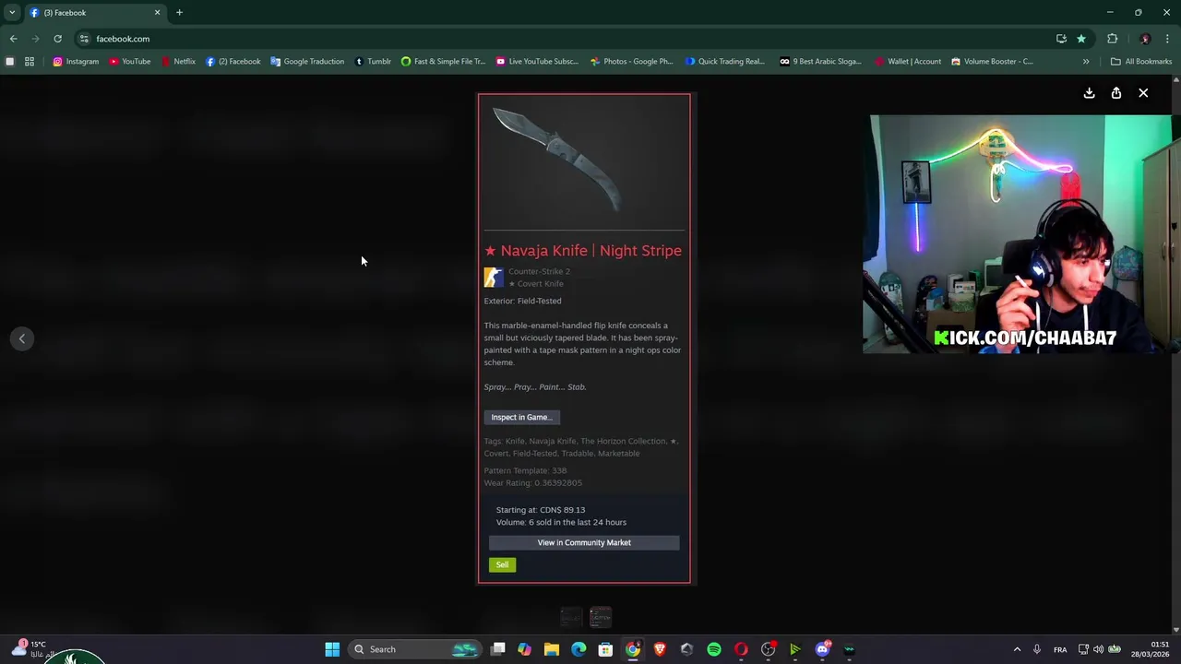
Task: Open the share icon in the image viewer
Action: pos(1116,93)
